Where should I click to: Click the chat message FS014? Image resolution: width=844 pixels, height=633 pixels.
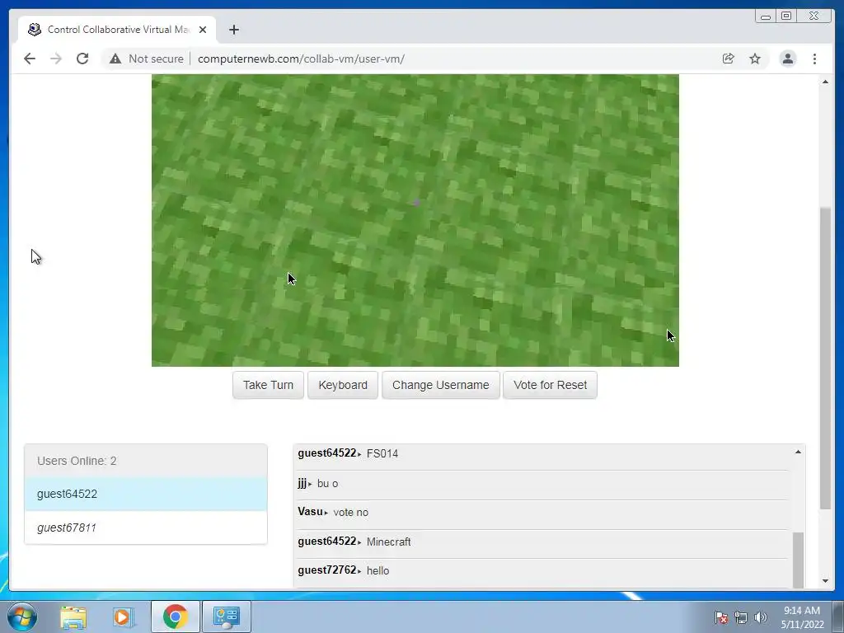pos(382,454)
